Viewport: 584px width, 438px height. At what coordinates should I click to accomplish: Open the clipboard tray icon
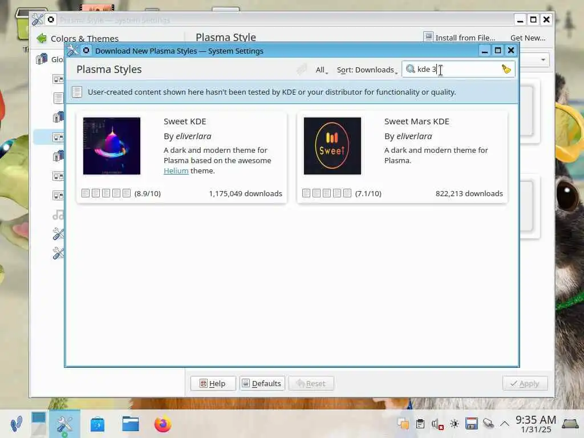[420, 424]
